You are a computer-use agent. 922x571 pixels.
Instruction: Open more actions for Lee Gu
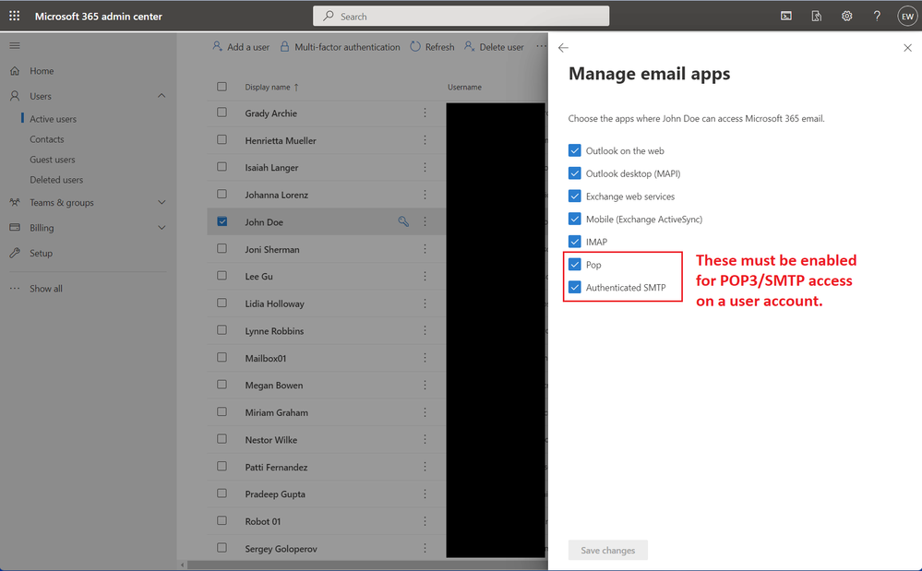pos(425,276)
